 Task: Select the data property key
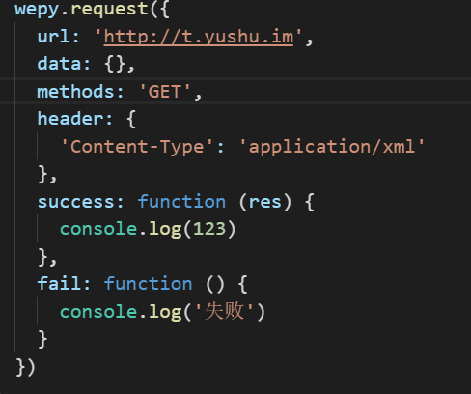point(59,64)
